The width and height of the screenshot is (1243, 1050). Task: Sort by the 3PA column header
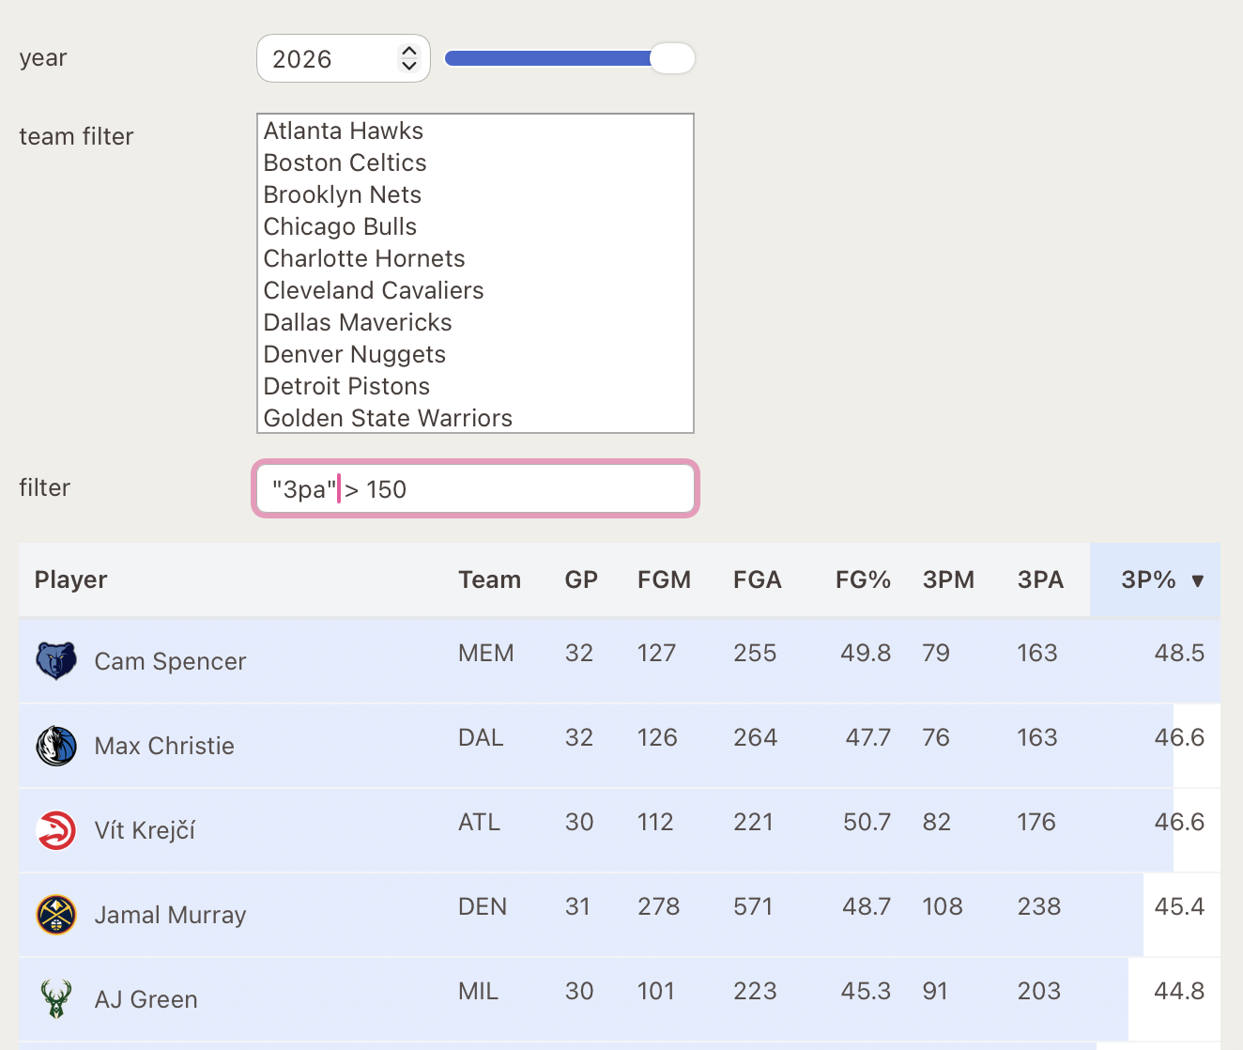pyautogui.click(x=1040, y=579)
